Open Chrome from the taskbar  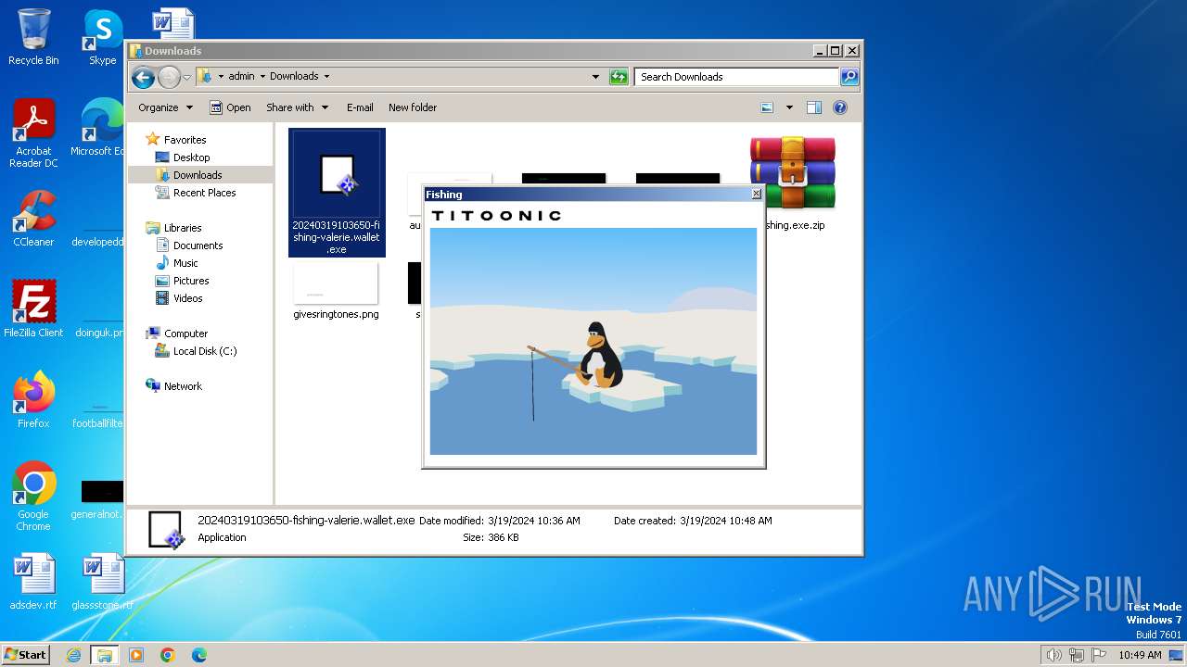[168, 655]
